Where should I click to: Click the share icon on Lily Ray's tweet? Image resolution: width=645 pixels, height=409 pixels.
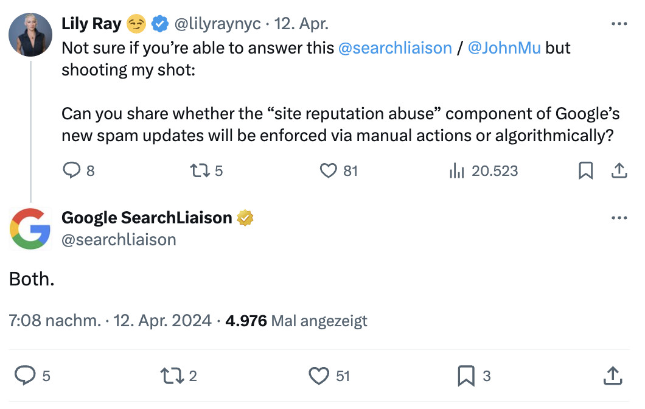pos(619,170)
